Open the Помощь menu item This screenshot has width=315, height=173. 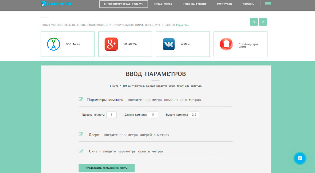[x=248, y=4]
